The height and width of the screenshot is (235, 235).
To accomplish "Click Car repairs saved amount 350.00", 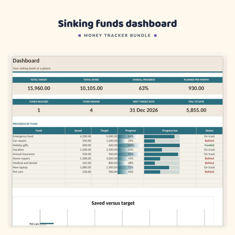I will tap(87, 141).
